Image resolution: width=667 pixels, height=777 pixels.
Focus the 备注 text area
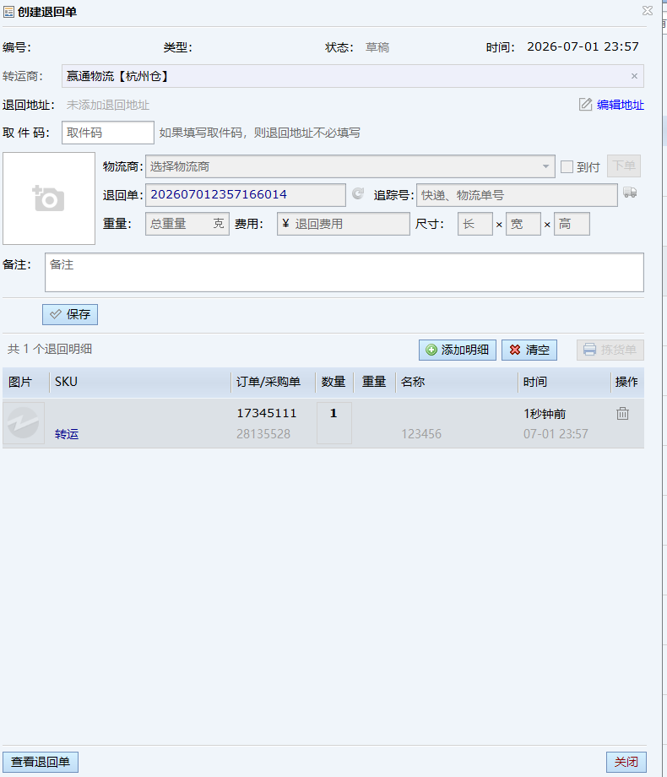[x=344, y=273]
